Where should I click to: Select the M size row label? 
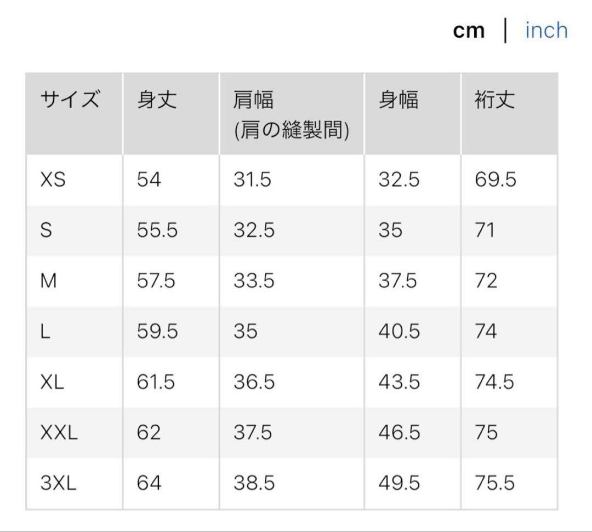(x=49, y=281)
